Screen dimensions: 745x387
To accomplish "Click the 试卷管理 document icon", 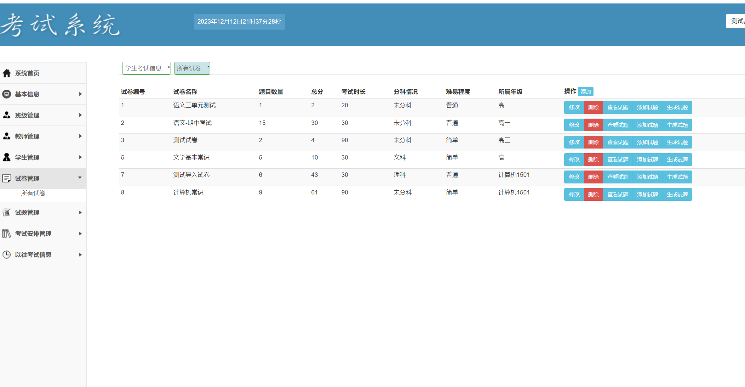I will [x=7, y=178].
